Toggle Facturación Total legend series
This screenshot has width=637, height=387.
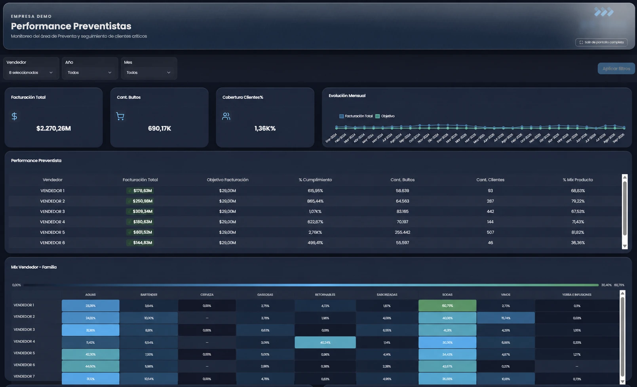tap(356, 116)
